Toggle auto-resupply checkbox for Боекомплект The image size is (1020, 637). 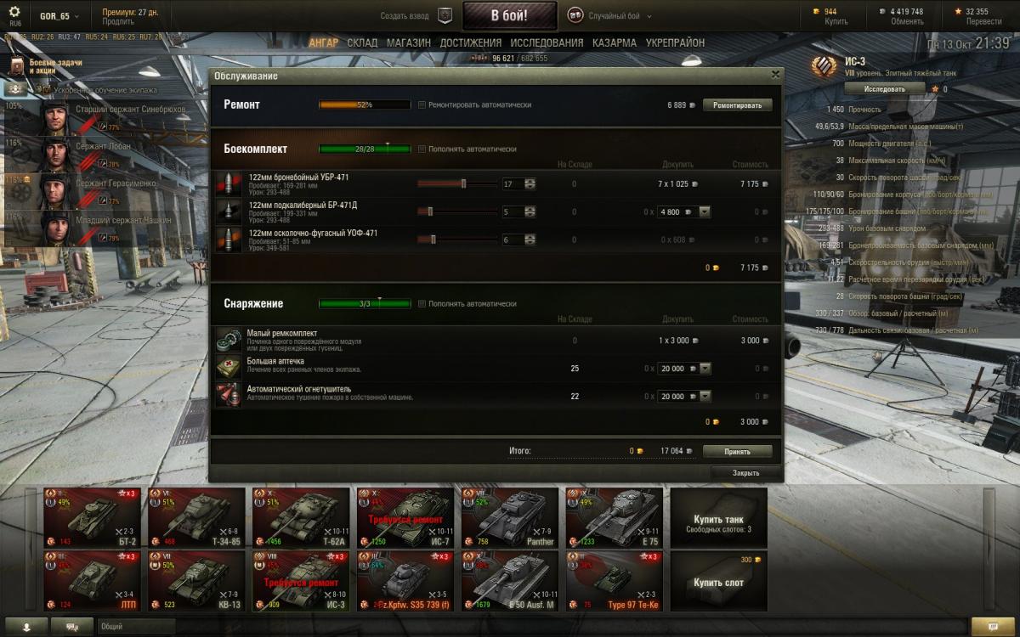422,149
